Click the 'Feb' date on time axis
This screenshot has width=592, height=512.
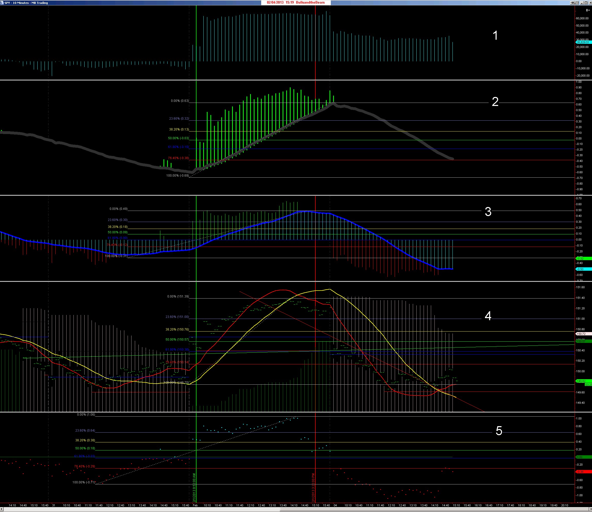[x=195, y=506]
